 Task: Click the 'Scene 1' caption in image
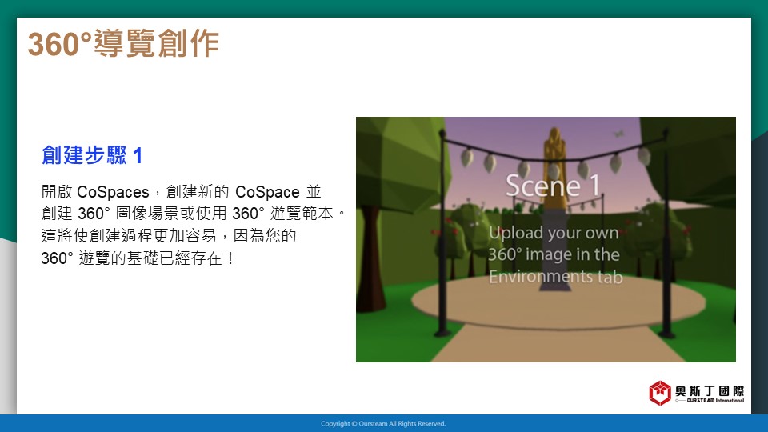pyautogui.click(x=553, y=186)
